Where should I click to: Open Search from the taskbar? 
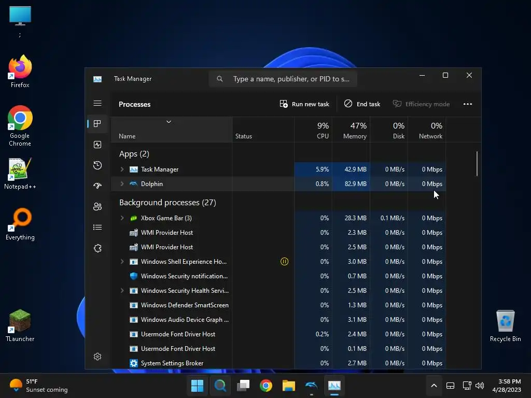220,386
